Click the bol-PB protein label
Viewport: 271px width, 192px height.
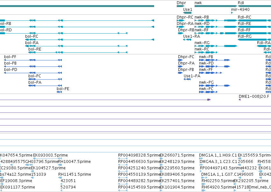(10, 63)
